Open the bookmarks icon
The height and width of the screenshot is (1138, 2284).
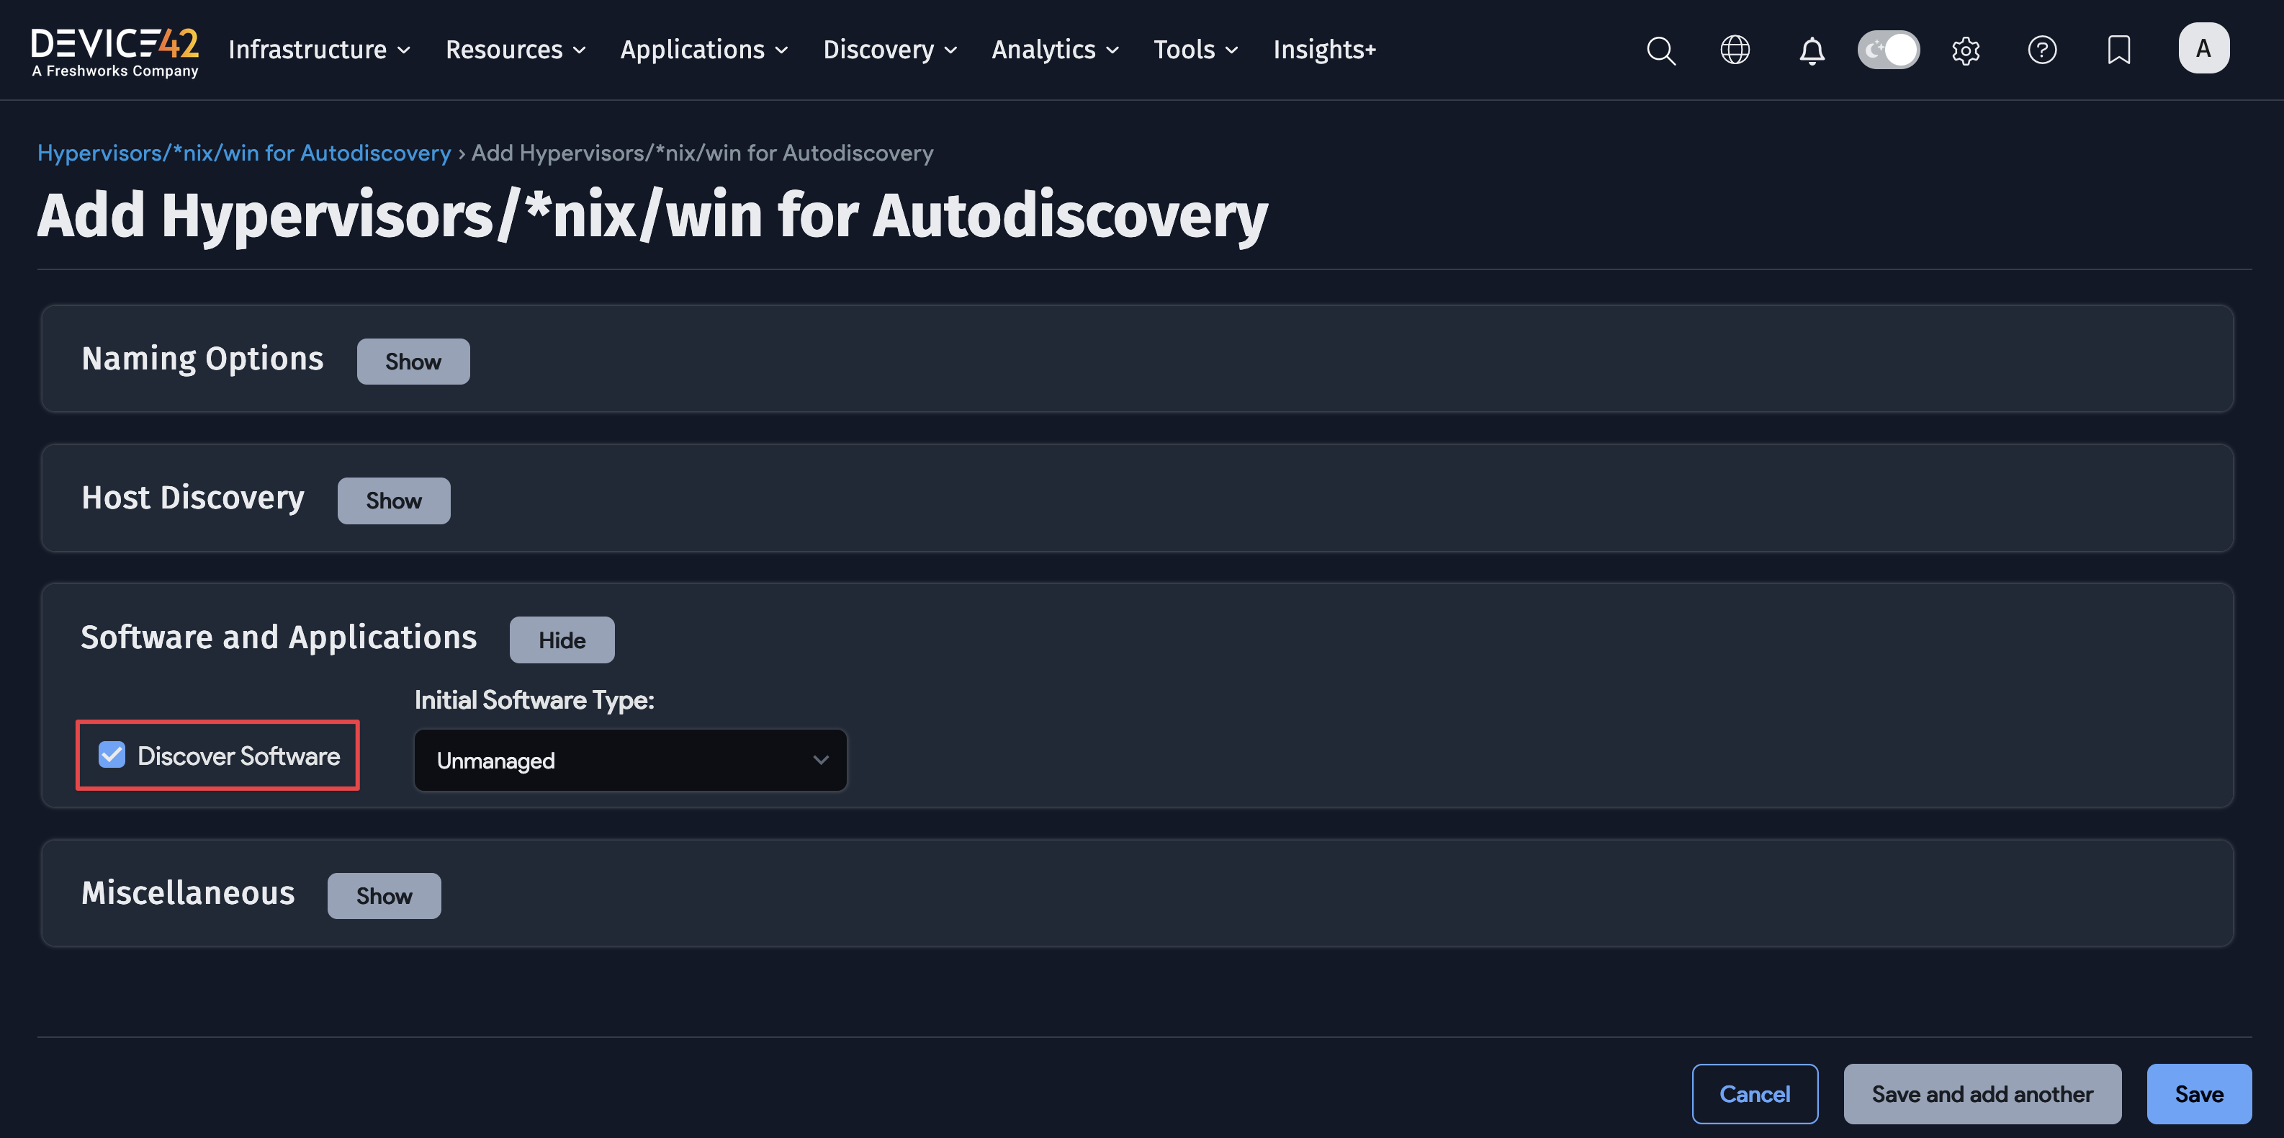point(2118,50)
